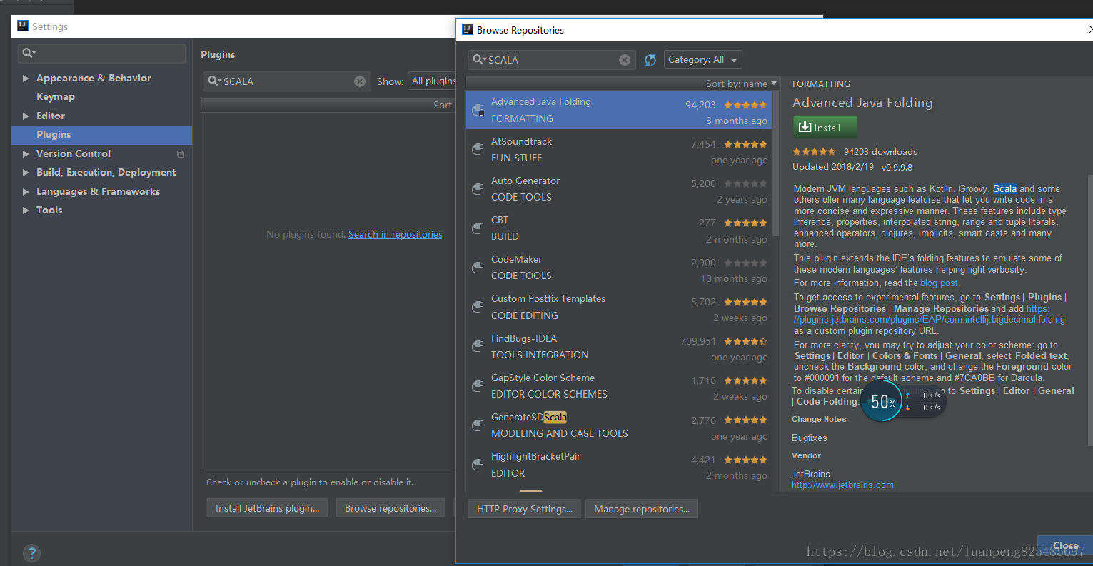Install the Advanced Java Folding plugin
This screenshot has width=1093, height=566.
tap(825, 127)
